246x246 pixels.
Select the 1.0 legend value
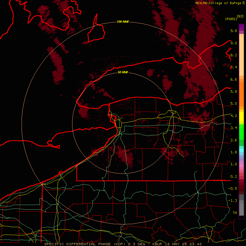tap(234, 164)
